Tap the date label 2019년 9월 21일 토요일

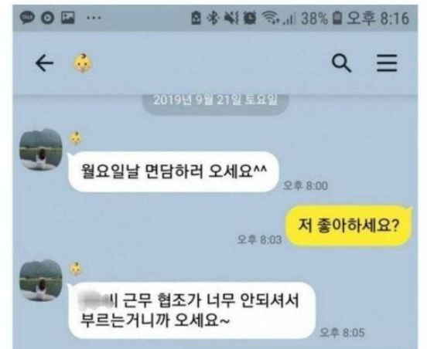point(215,100)
